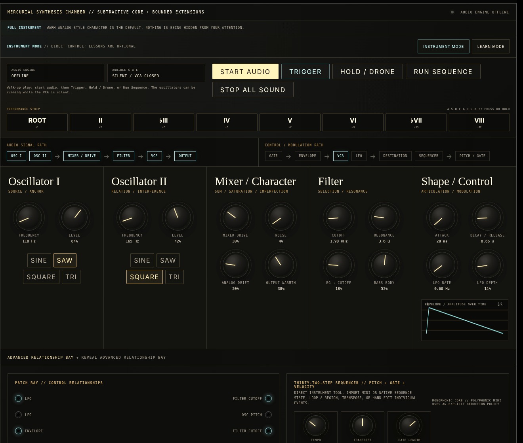This screenshot has height=443, width=523.
Task: Click the Output Warmth knob
Action: [x=281, y=265]
